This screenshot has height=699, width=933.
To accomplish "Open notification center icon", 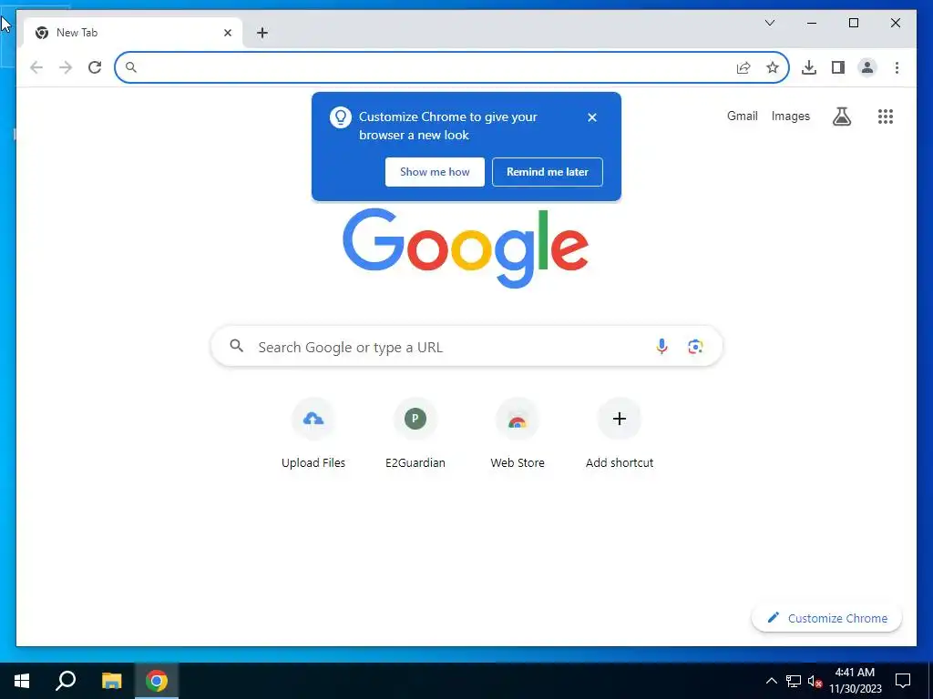I will click(x=903, y=681).
